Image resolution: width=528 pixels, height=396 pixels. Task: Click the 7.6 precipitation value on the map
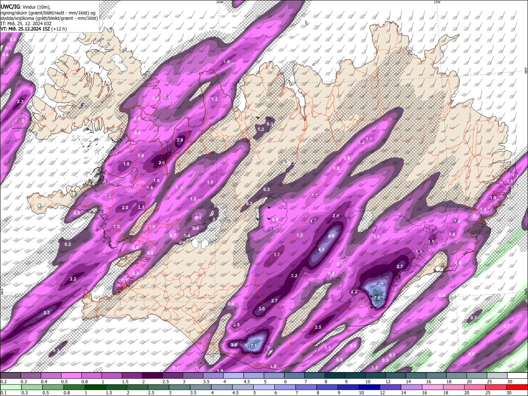tap(377, 298)
